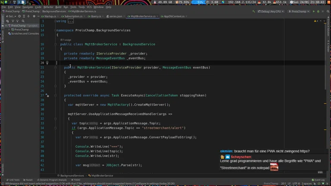
Task: Run the PreisChamp configuration
Action: coord(314,12)
